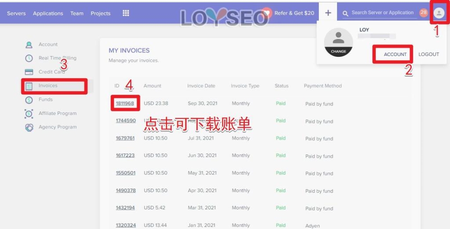Click ACCOUNT in profile popup
The width and height of the screenshot is (450, 229).
click(x=395, y=54)
